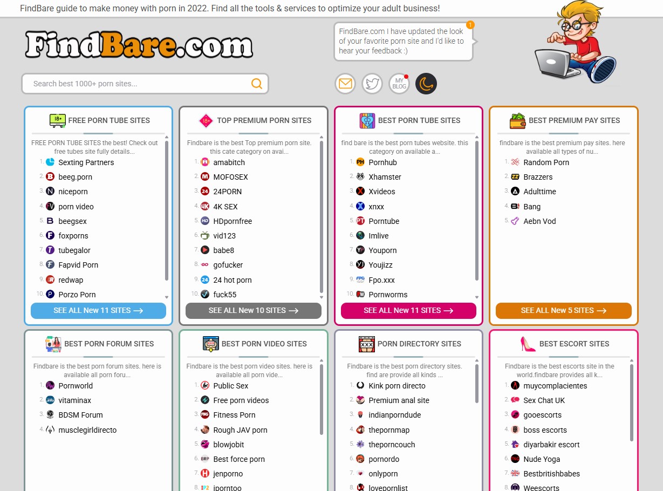Screen dimensions: 663x491
Task: Open the 'Aebn Vod' list entry
Action: [x=539, y=221]
